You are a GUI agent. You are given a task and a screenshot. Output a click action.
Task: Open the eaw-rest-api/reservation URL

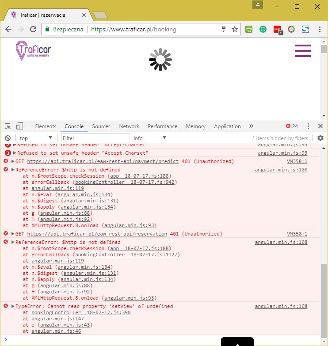(97, 234)
